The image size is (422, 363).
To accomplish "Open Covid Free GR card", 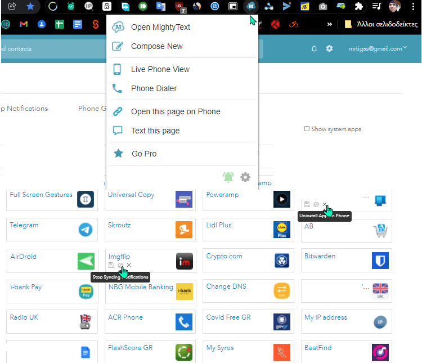I will click(x=248, y=322).
